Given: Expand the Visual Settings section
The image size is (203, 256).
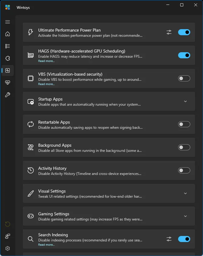Looking at the screenshot, I should [185, 193].
